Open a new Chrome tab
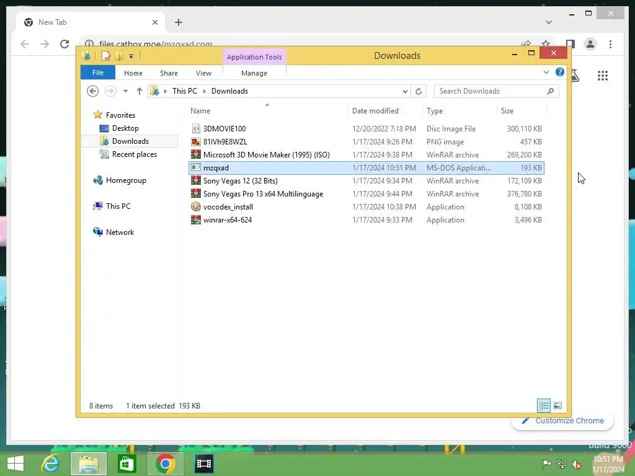This screenshot has width=635, height=476. 178,22
